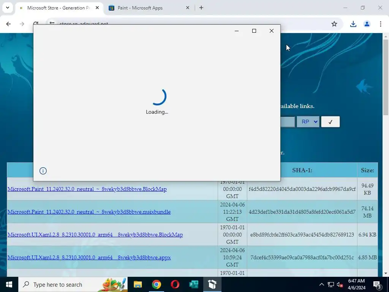Open the Windows Start menu
The width and height of the screenshot is (389, 292).
9,284
